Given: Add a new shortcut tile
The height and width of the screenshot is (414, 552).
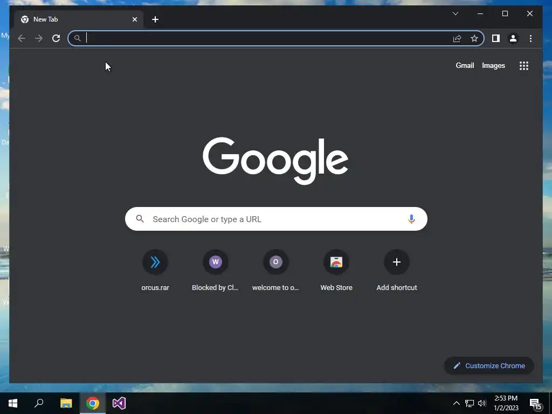Looking at the screenshot, I should [x=397, y=271].
